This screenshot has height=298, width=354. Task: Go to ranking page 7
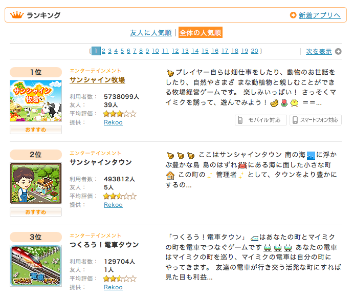135,51
